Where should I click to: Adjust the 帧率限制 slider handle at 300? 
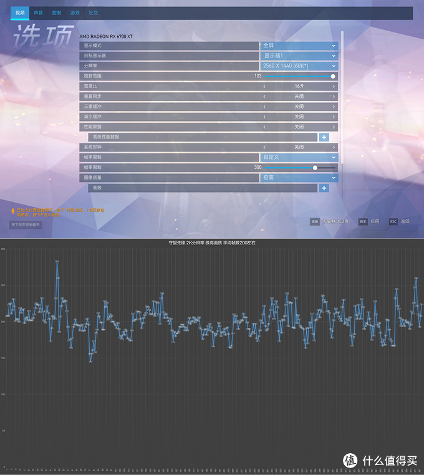[315, 168]
